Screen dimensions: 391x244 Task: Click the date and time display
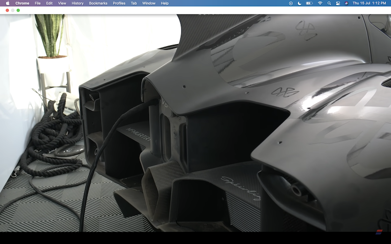click(369, 3)
